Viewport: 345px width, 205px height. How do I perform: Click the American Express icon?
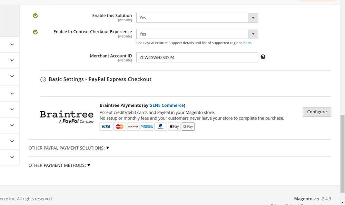click(147, 126)
